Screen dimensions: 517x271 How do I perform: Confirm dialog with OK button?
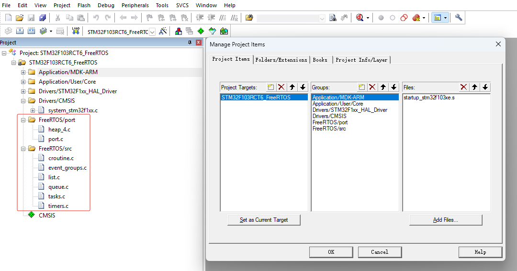pos(331,252)
